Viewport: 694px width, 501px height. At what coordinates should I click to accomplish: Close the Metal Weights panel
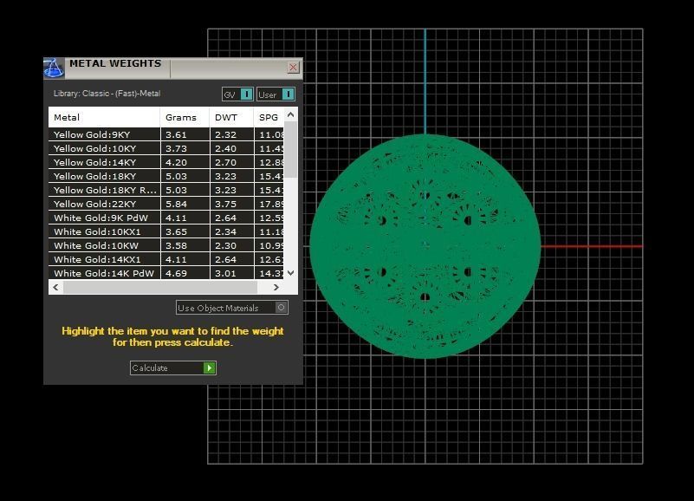293,68
